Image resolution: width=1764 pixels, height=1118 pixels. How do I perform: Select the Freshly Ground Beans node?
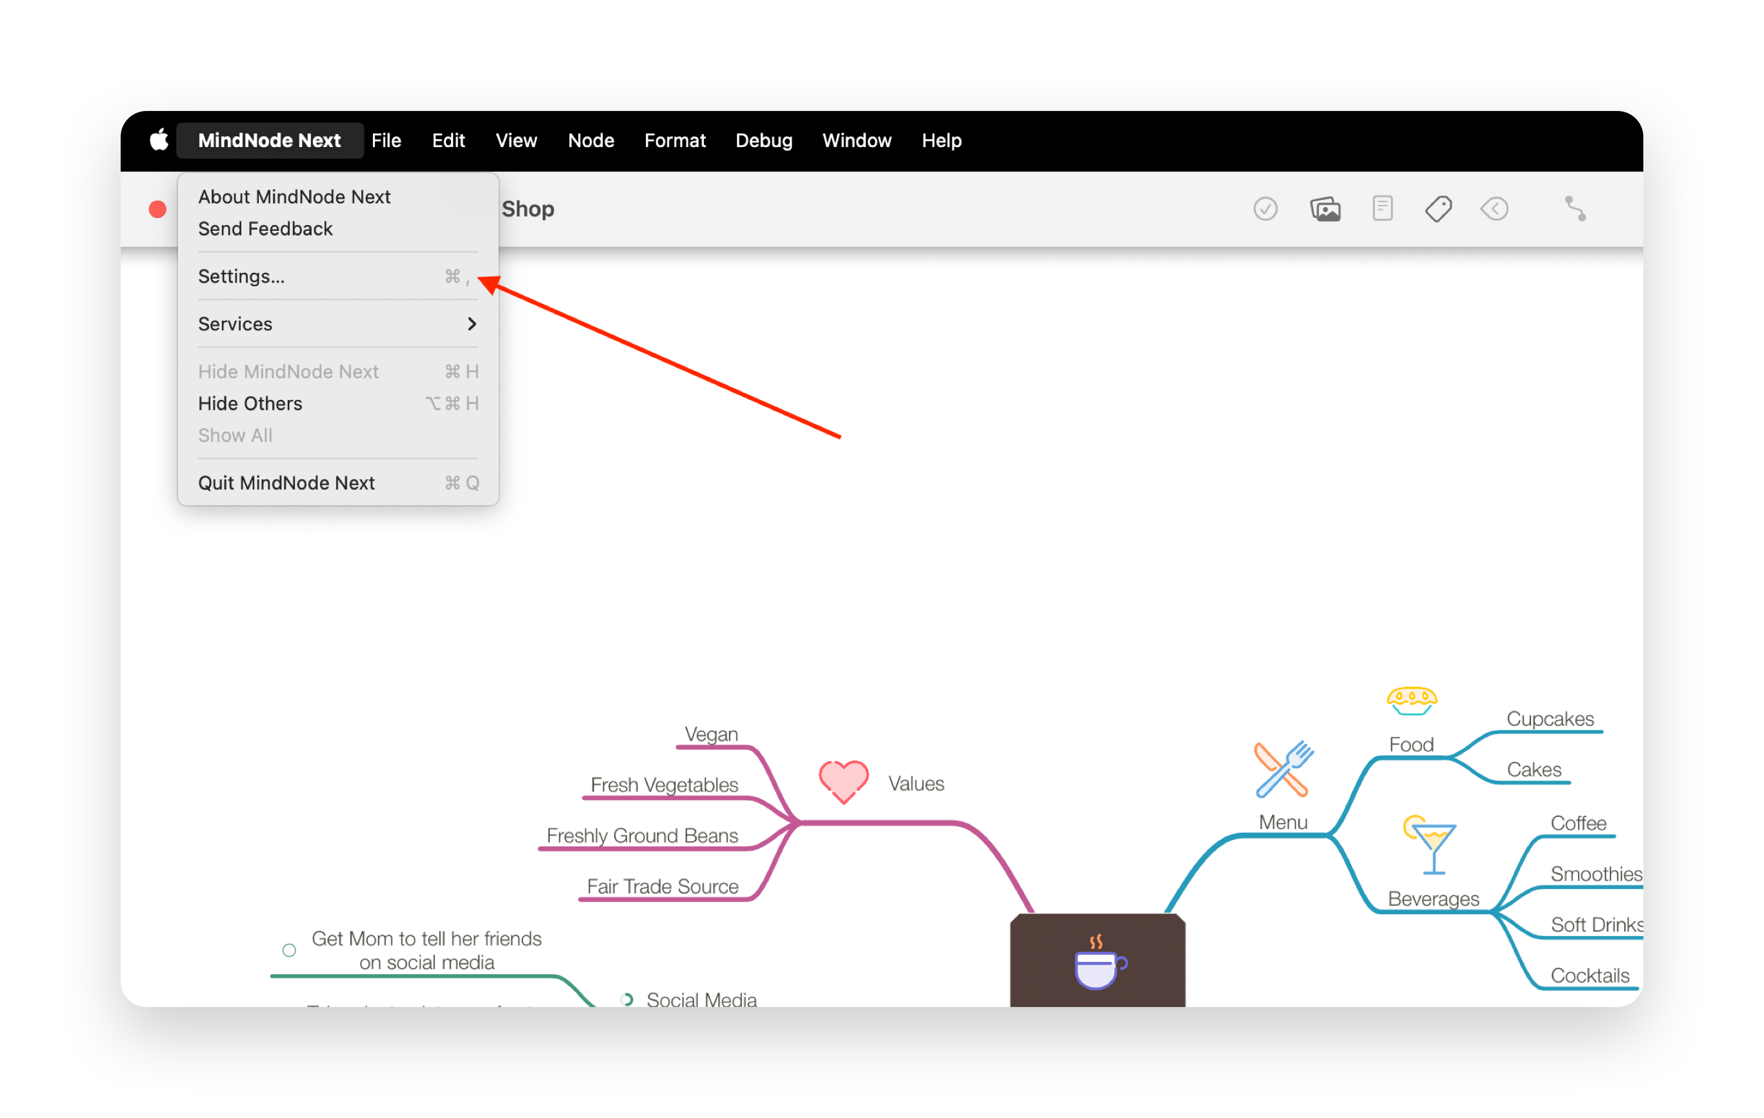(x=643, y=835)
